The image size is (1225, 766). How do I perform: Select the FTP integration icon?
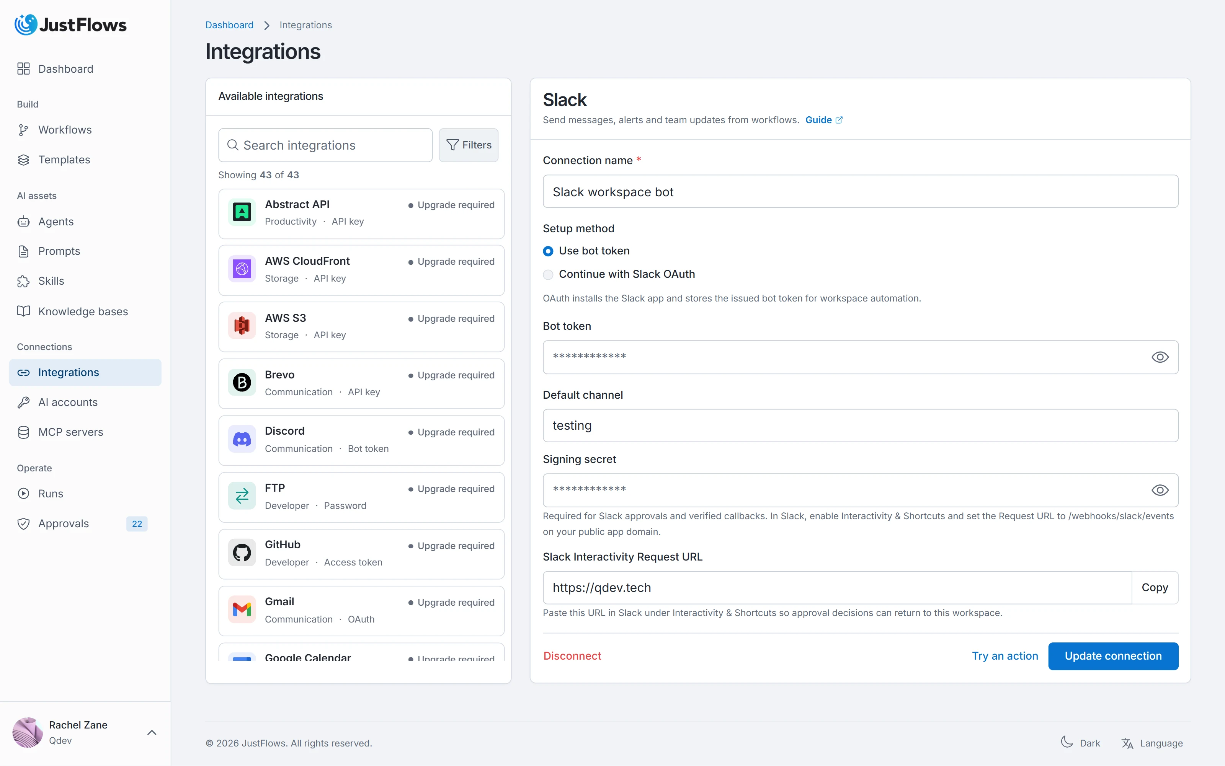tap(242, 496)
